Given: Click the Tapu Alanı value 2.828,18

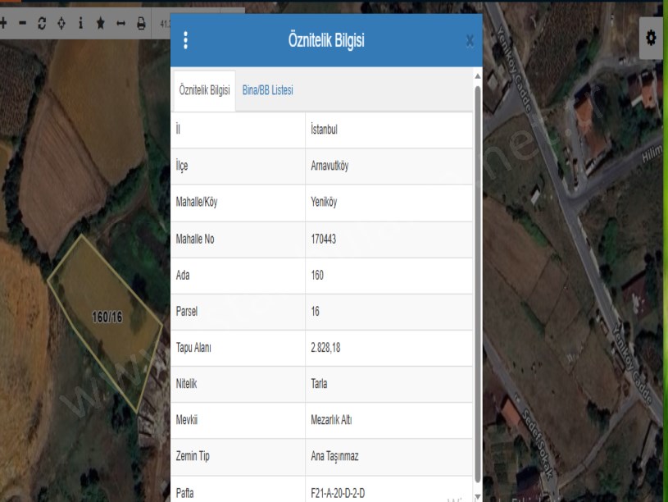Looking at the screenshot, I should coord(325,348).
